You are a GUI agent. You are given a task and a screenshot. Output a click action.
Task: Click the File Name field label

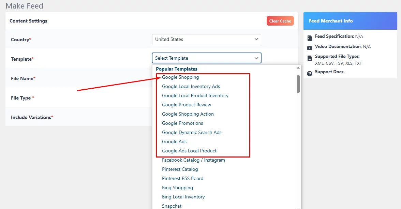[23, 78]
